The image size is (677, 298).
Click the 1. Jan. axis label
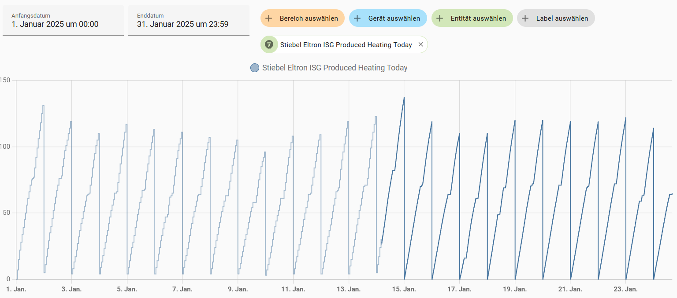coord(16,289)
